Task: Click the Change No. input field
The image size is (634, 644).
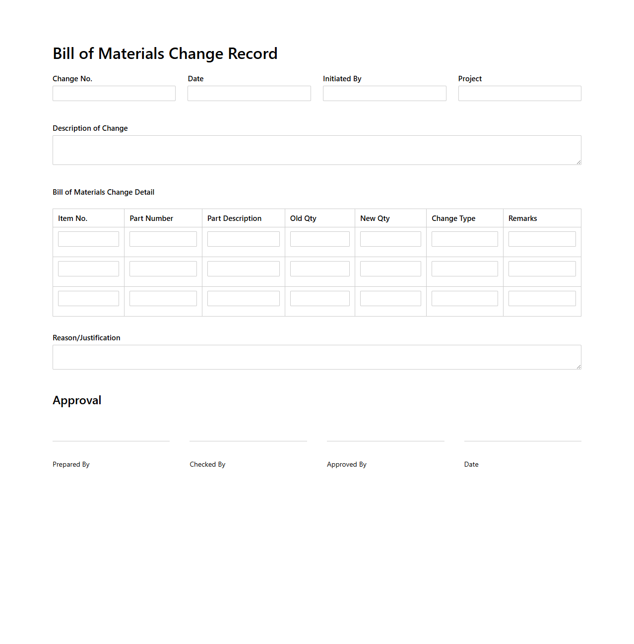Action: [x=114, y=93]
